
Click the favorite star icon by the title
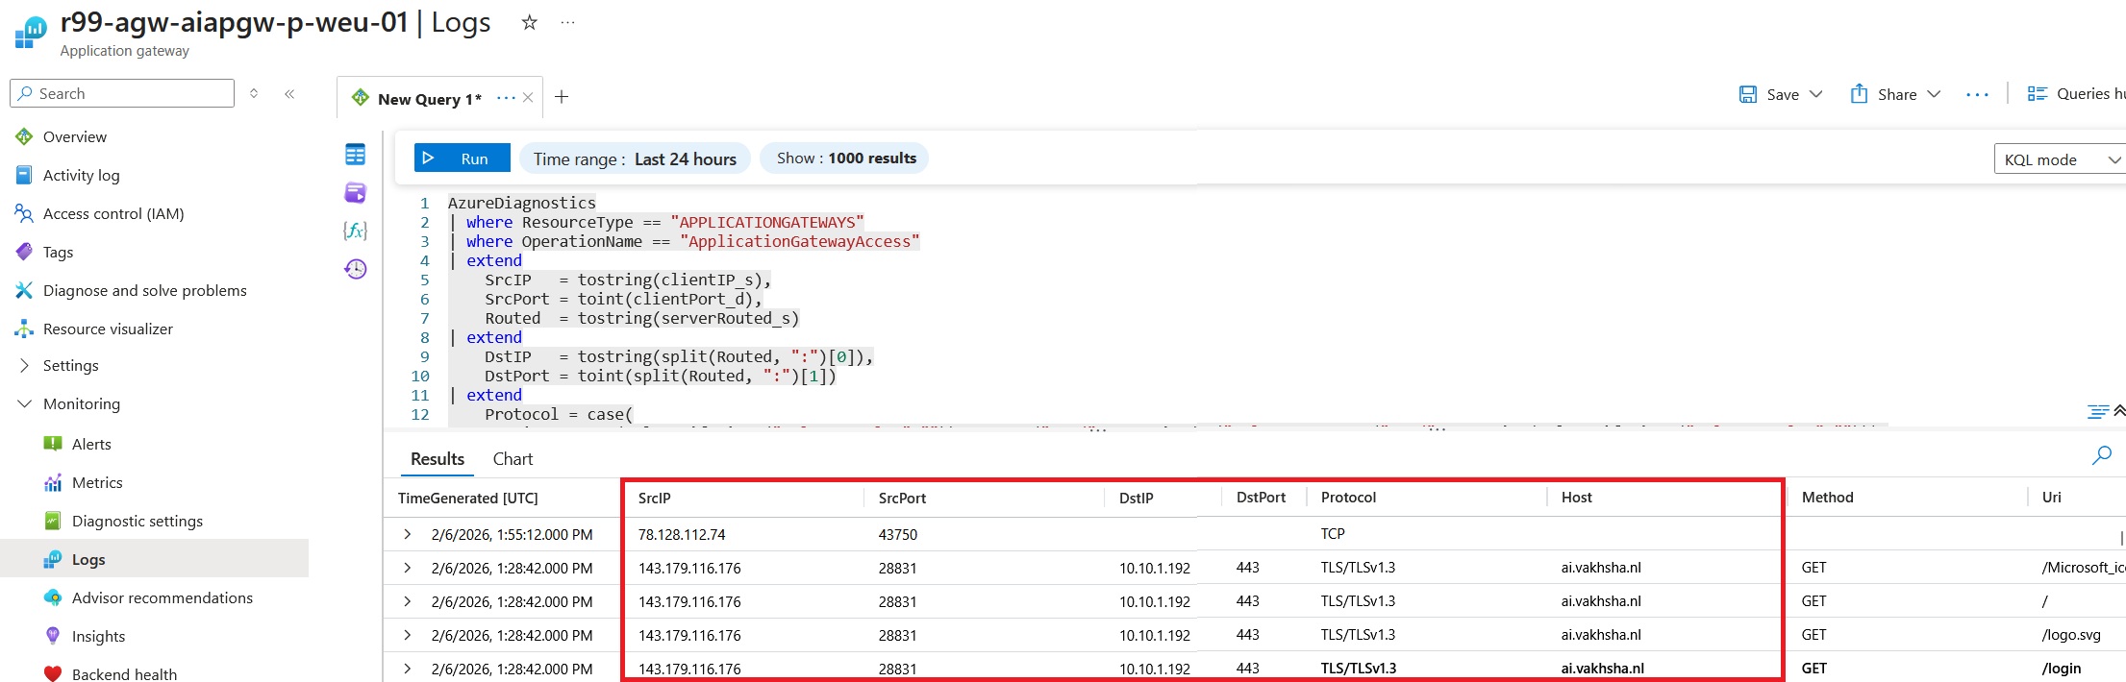[529, 22]
